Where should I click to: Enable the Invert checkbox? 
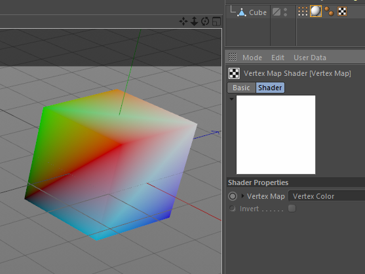292,209
